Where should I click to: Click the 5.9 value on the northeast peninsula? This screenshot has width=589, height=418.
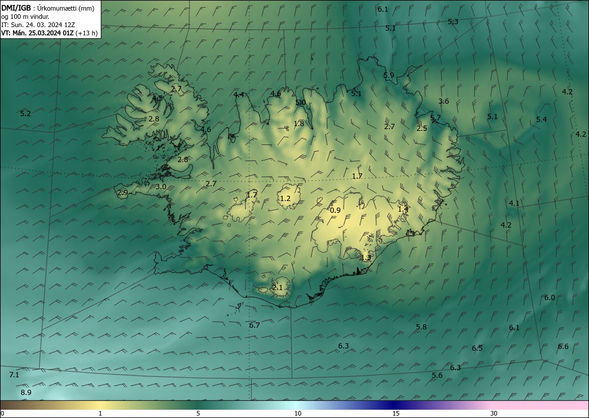pos(389,75)
